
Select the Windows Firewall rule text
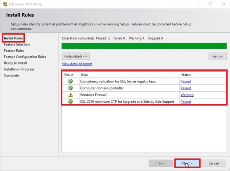[93, 95]
